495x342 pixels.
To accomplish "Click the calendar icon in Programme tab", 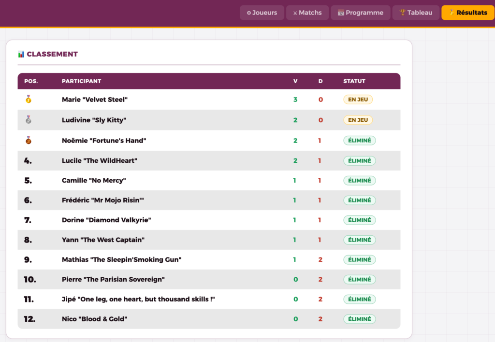I will click(x=341, y=13).
